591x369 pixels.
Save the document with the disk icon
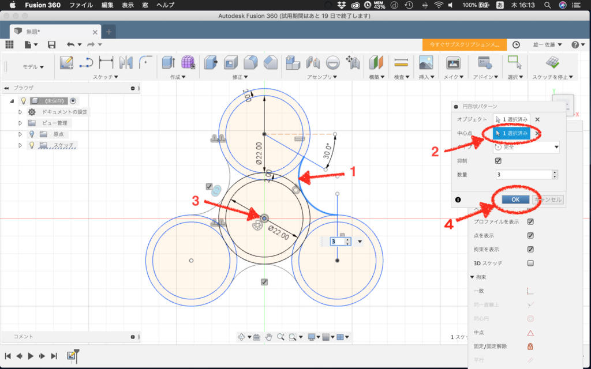tap(51, 44)
